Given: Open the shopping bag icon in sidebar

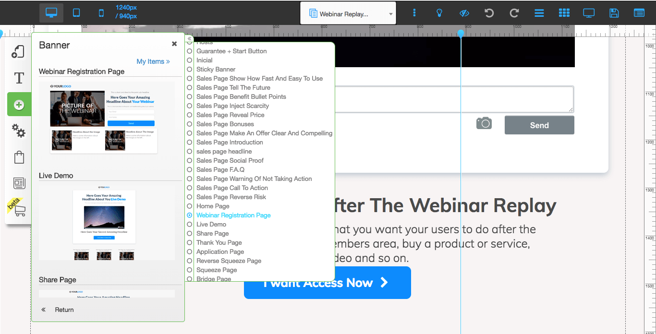Looking at the screenshot, I should click(19, 157).
